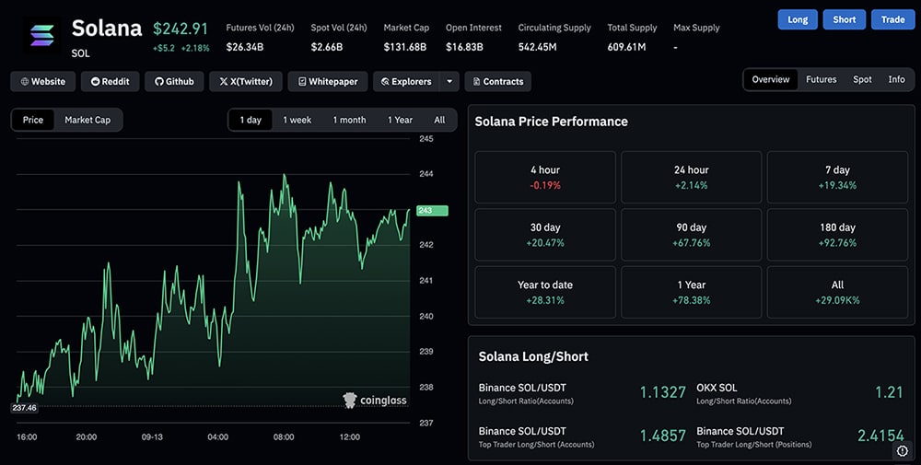Viewport: 921px width, 465px height.
Task: Switch to the Spot tab
Action: (x=862, y=79)
